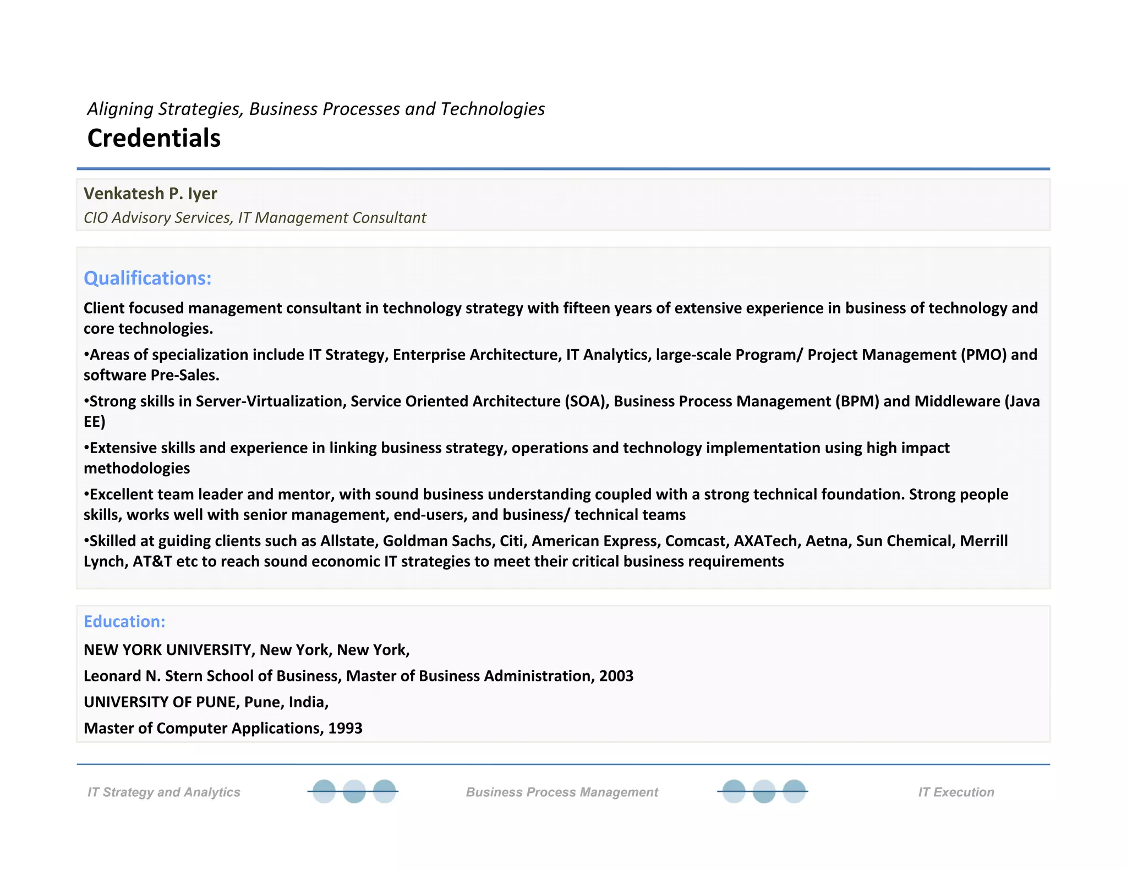Click the middle circle of left footer group
Screen dimensions: 1127x870
click(x=354, y=792)
